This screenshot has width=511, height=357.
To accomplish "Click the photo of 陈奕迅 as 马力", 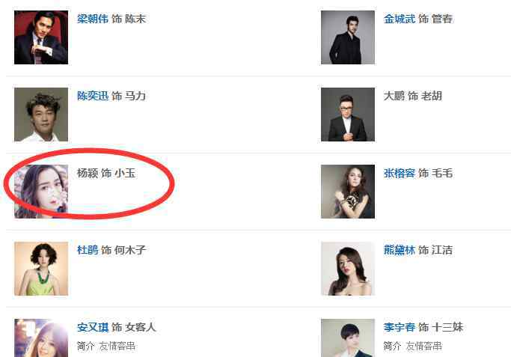I will tap(41, 115).
